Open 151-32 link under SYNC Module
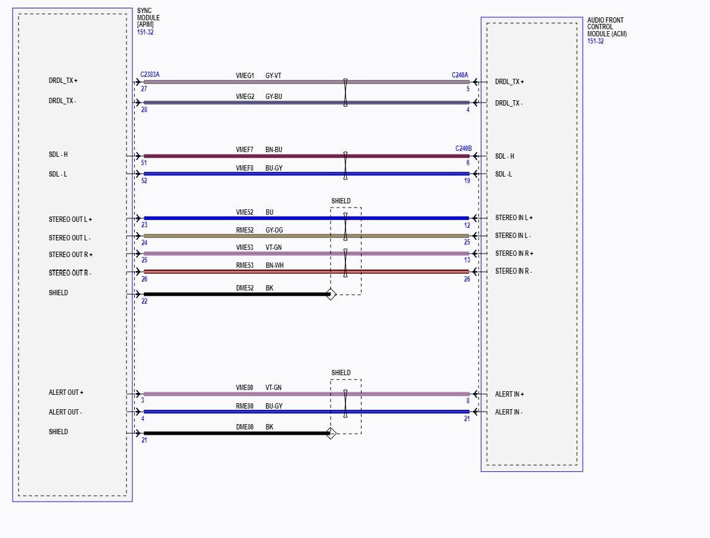This screenshot has height=538, width=710. coord(144,32)
